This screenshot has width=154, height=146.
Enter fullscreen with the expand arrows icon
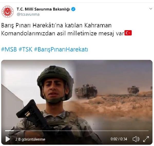pos(146,139)
